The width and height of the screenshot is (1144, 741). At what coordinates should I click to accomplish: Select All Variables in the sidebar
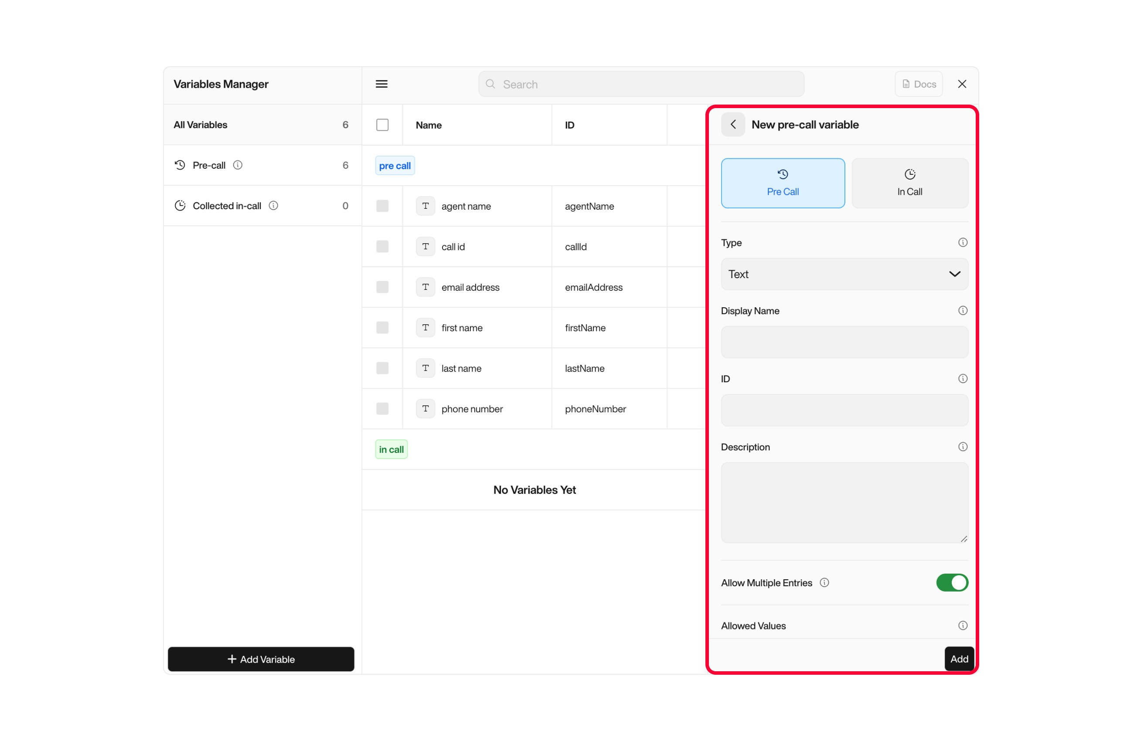(x=201, y=125)
